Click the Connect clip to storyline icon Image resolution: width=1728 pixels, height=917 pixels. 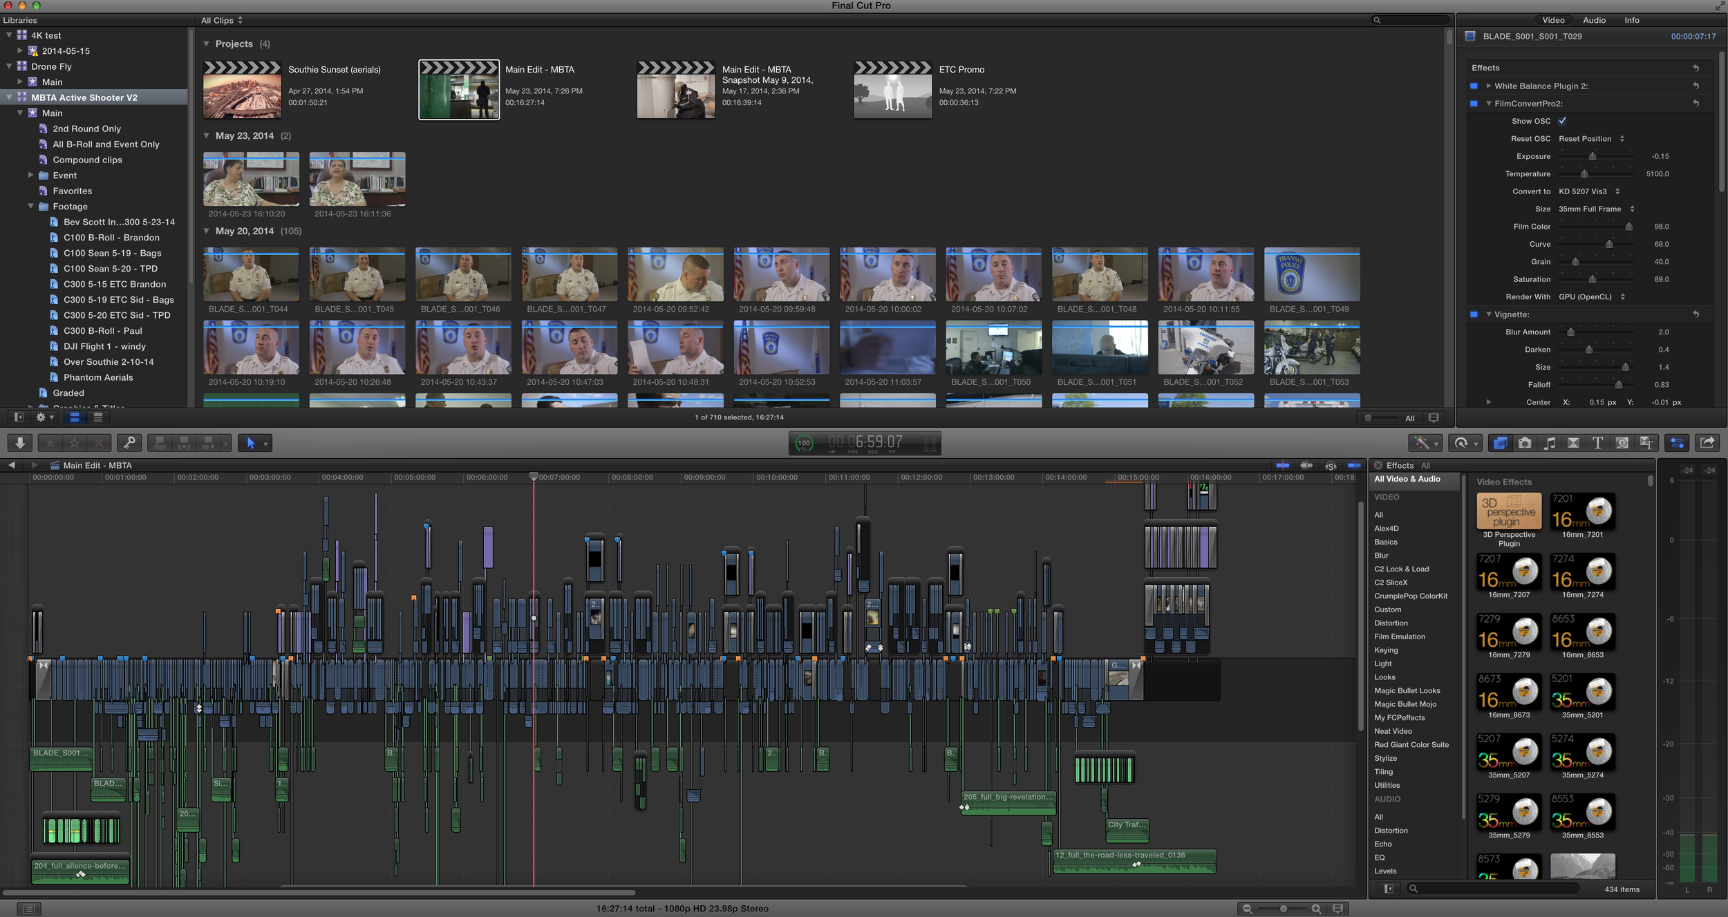point(160,443)
